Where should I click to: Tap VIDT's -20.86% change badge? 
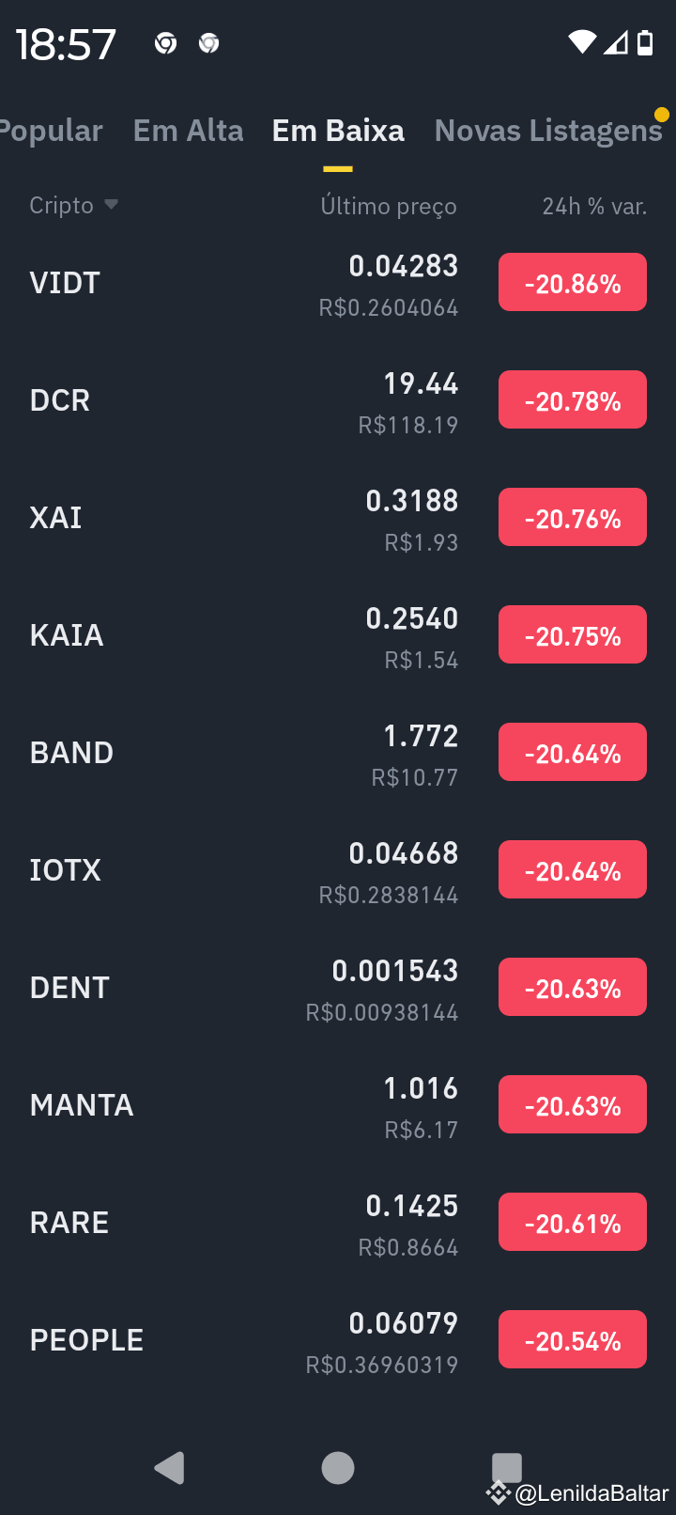pyautogui.click(x=573, y=282)
